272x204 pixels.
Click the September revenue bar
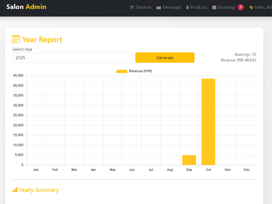point(189,160)
